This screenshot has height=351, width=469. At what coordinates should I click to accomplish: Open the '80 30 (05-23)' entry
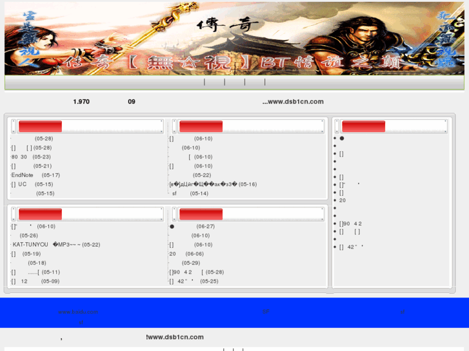(x=31, y=157)
